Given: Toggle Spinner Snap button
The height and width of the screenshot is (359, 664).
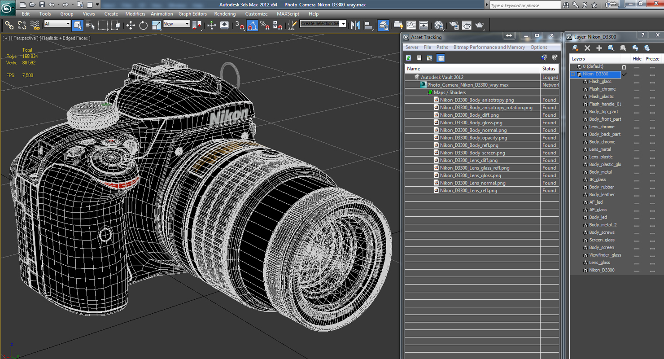Looking at the screenshot, I should pos(278,25).
